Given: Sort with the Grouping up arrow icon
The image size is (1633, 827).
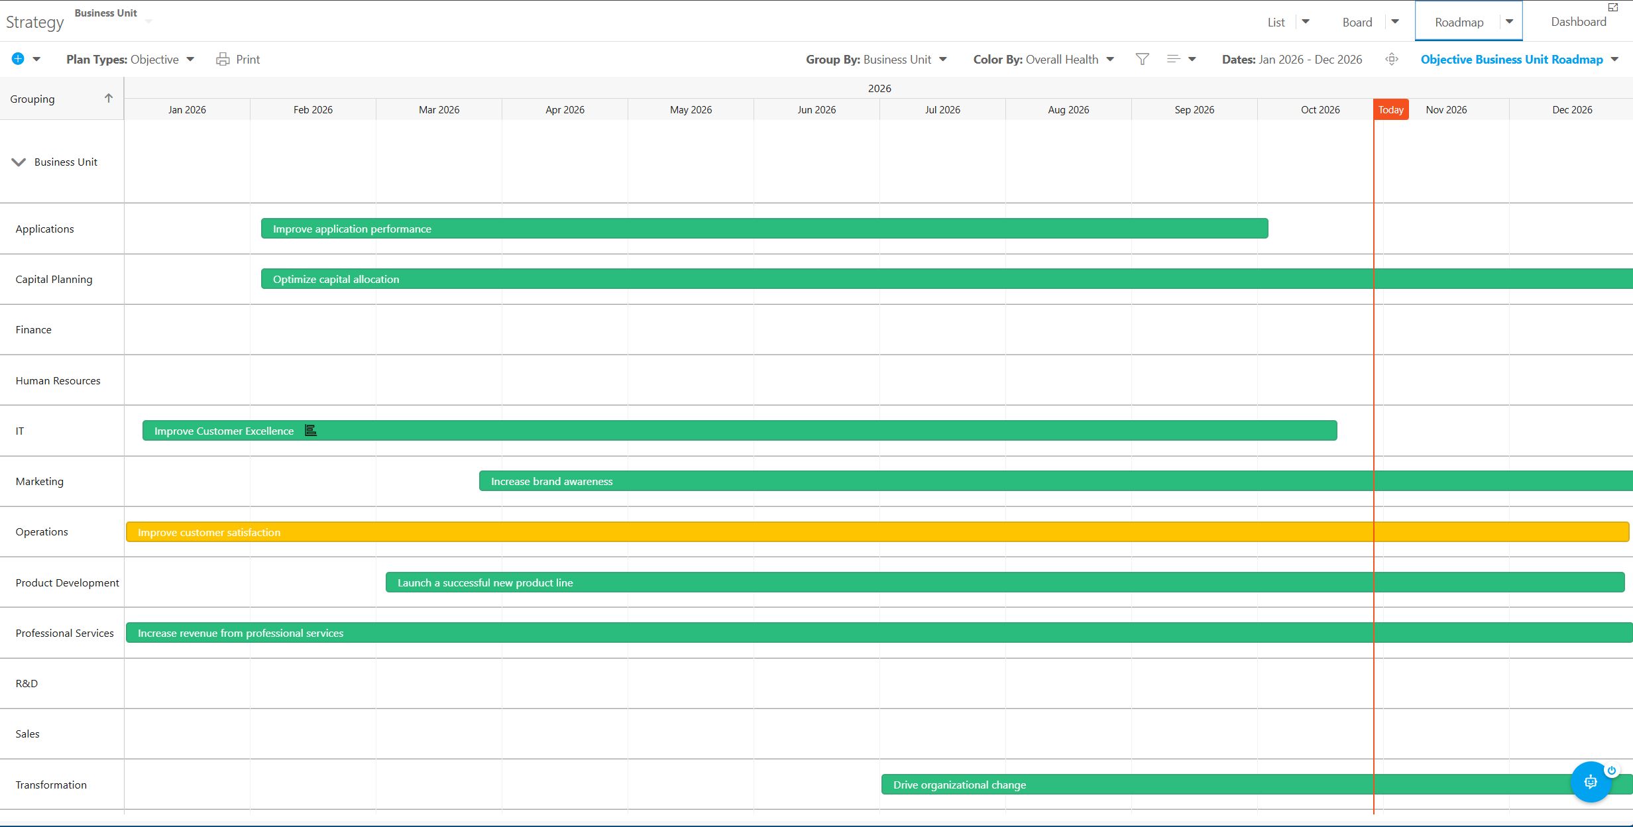Looking at the screenshot, I should (109, 98).
